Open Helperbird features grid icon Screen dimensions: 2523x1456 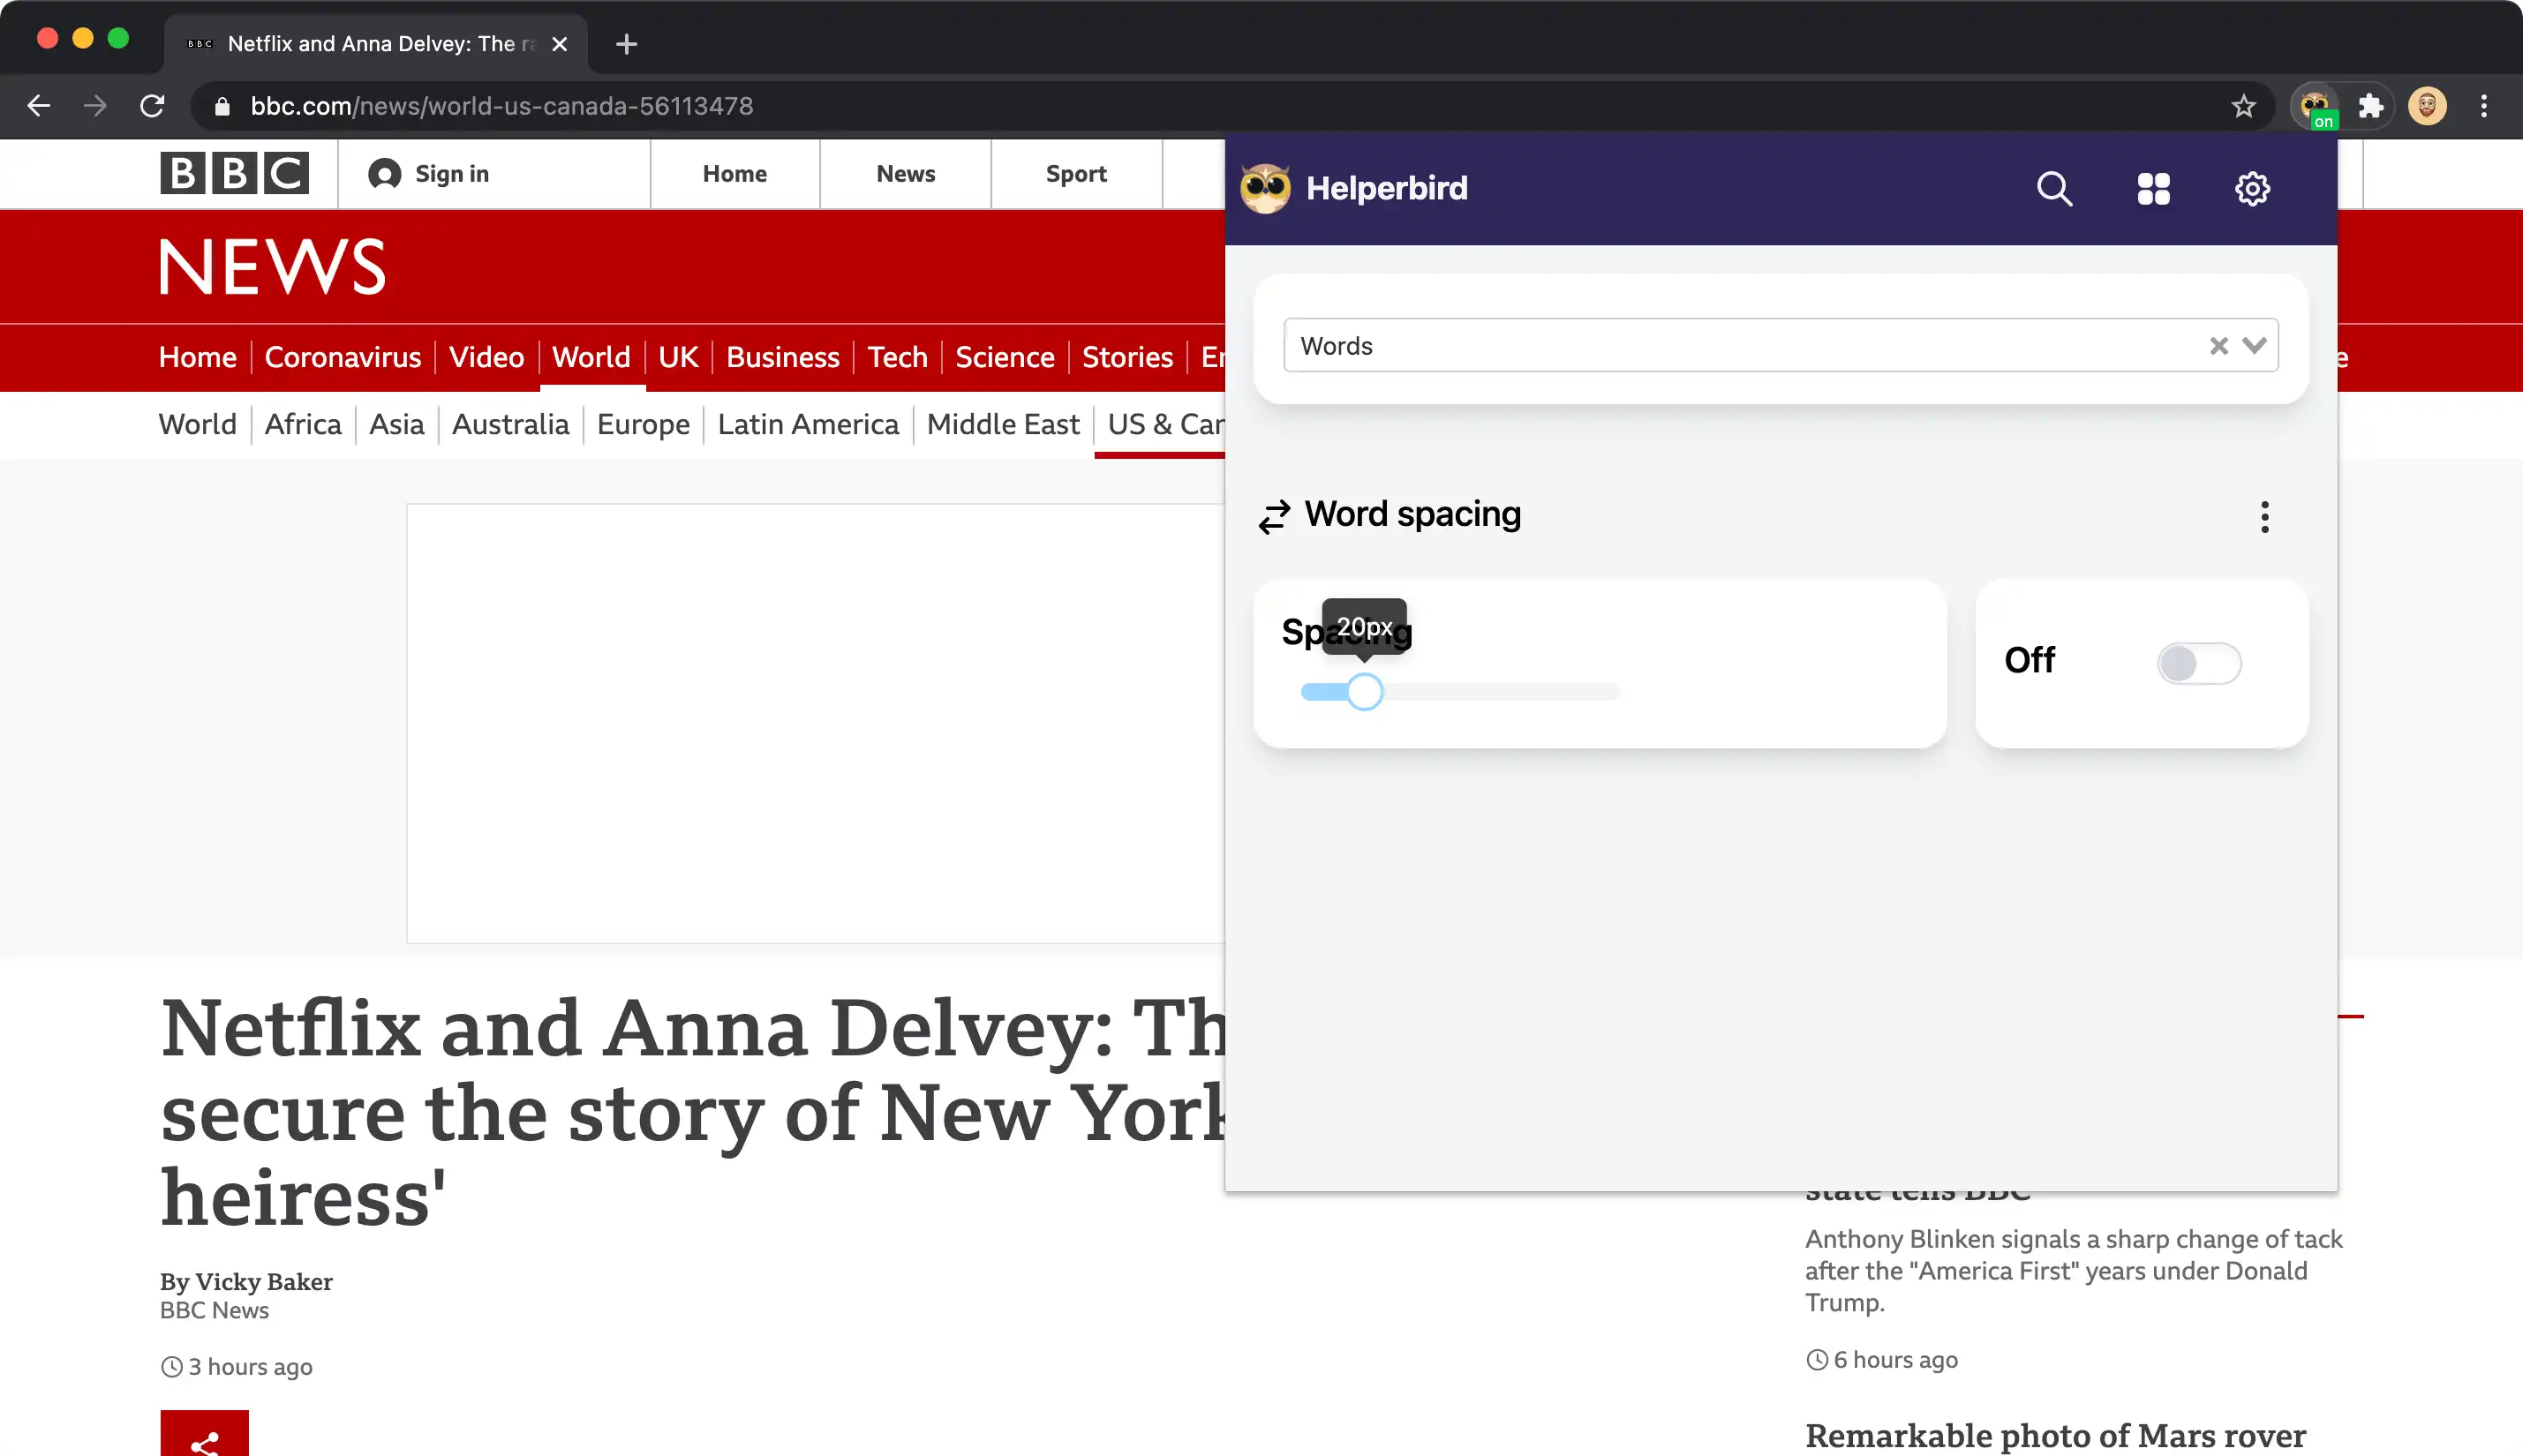click(x=2153, y=188)
